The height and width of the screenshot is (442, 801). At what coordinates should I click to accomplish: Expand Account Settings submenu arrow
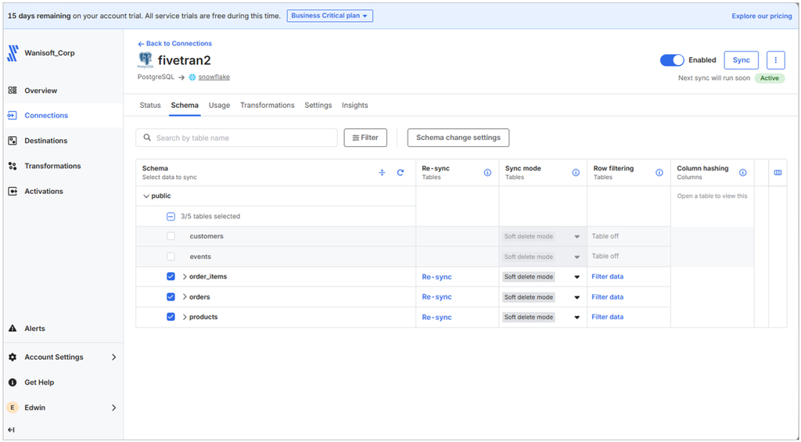[x=114, y=358]
